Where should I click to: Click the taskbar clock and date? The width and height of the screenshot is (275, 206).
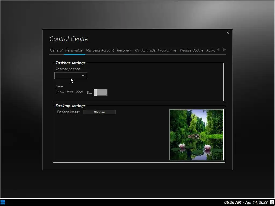pyautogui.click(x=246, y=203)
